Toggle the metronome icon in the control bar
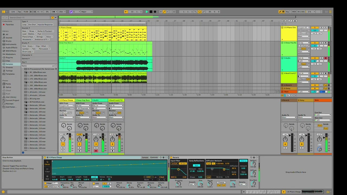This screenshot has height=195, width=347. 54,12
